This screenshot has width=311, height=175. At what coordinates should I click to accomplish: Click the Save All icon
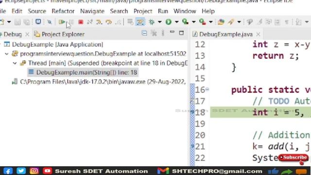[x=27, y=22]
